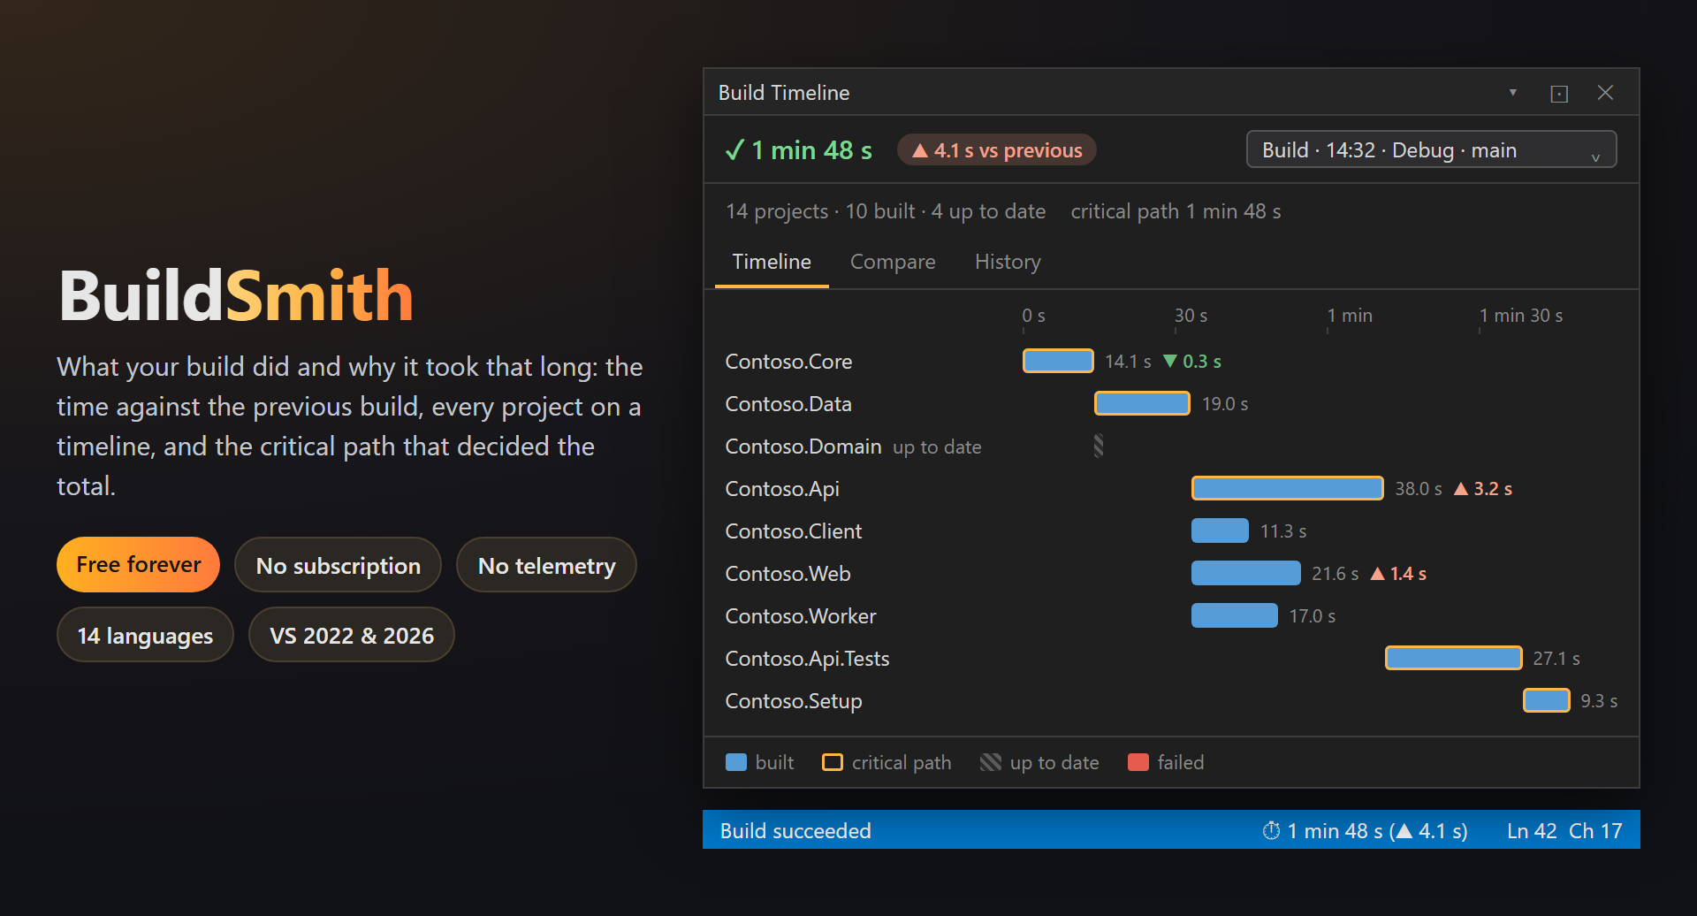Select the Contoso.Web timeline bar
1697x916 pixels.
pos(1246,573)
